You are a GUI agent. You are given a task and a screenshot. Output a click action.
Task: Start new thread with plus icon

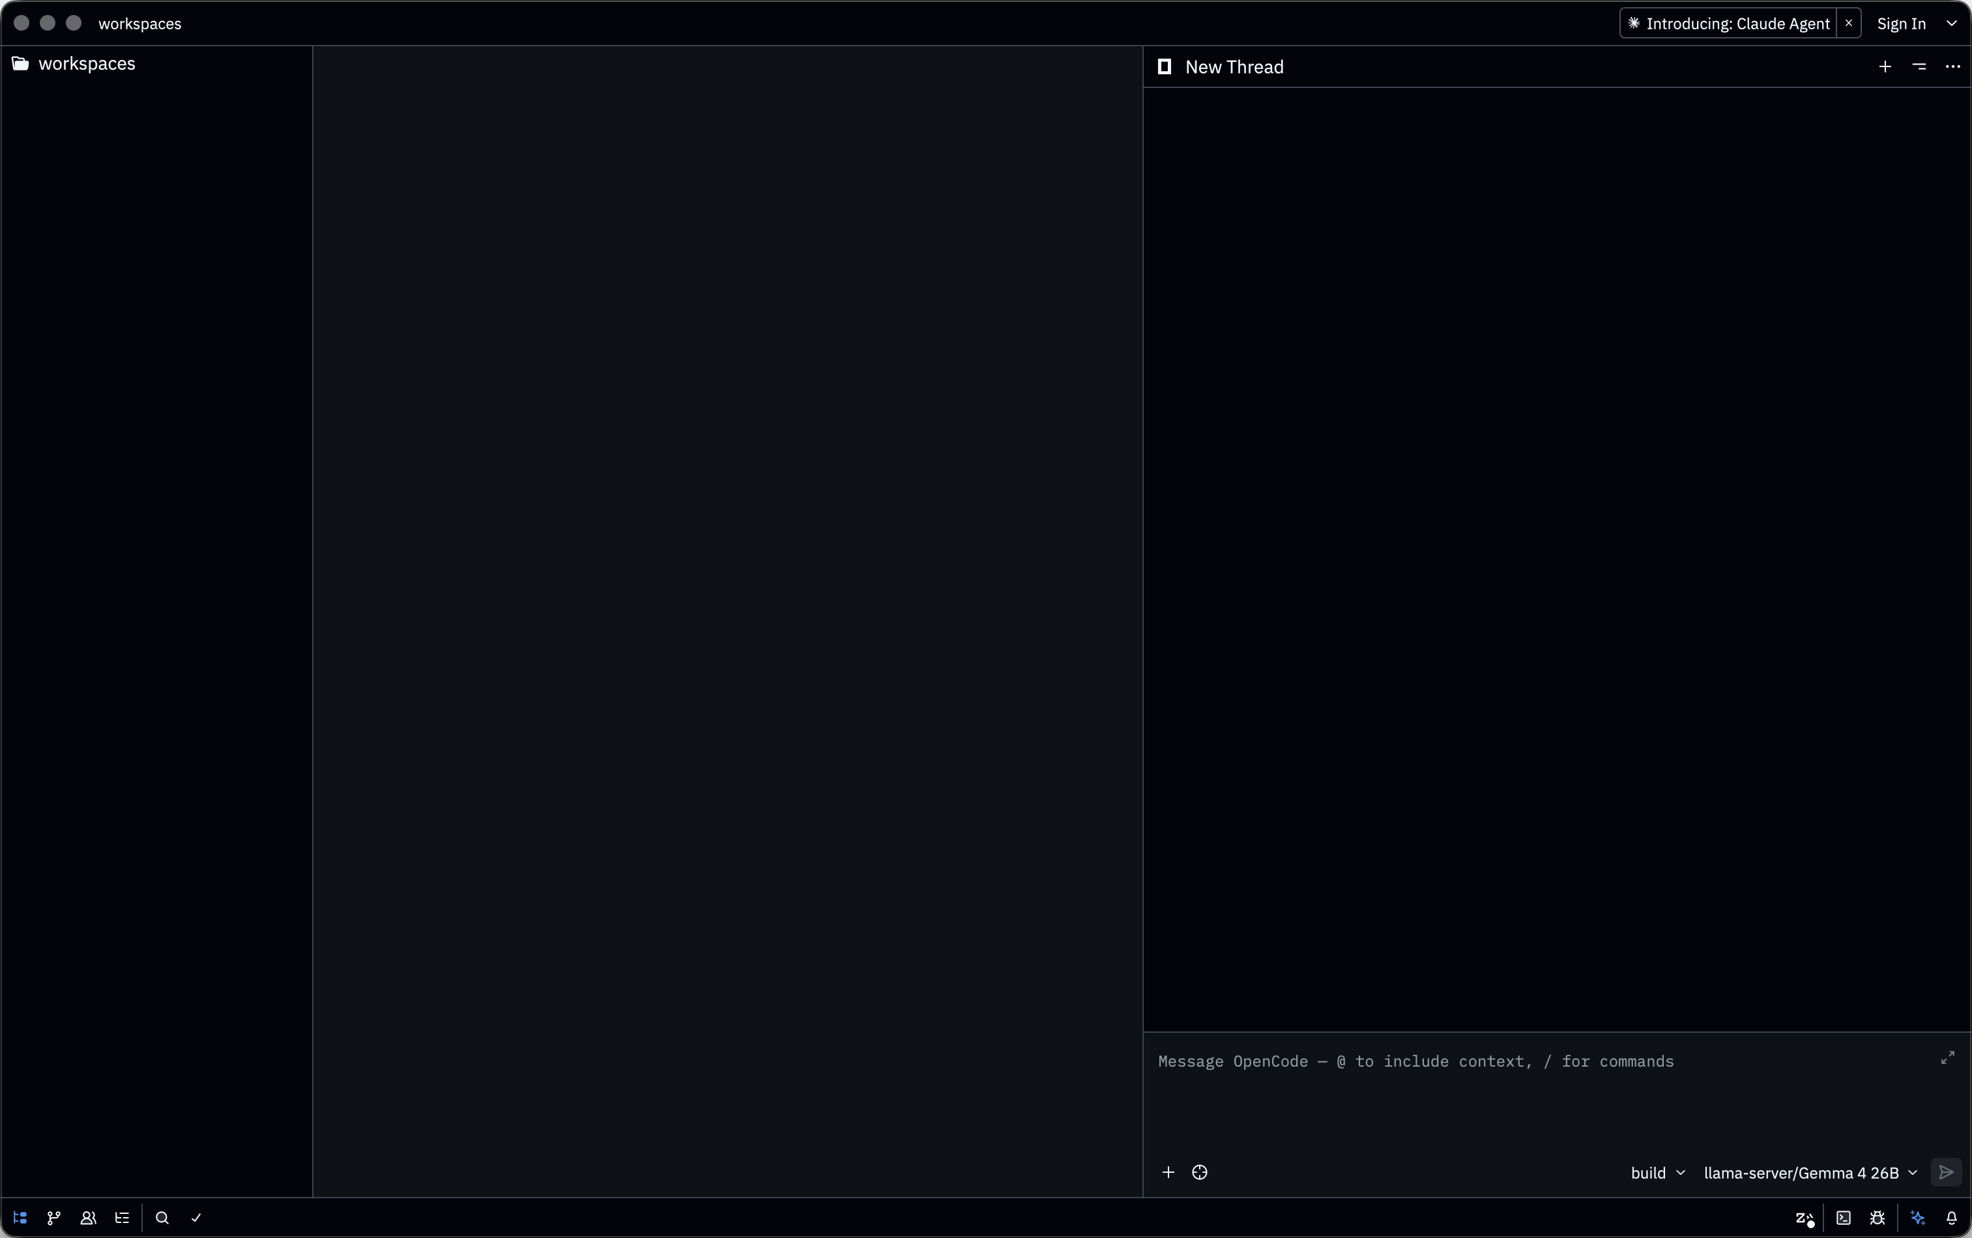click(x=1885, y=66)
